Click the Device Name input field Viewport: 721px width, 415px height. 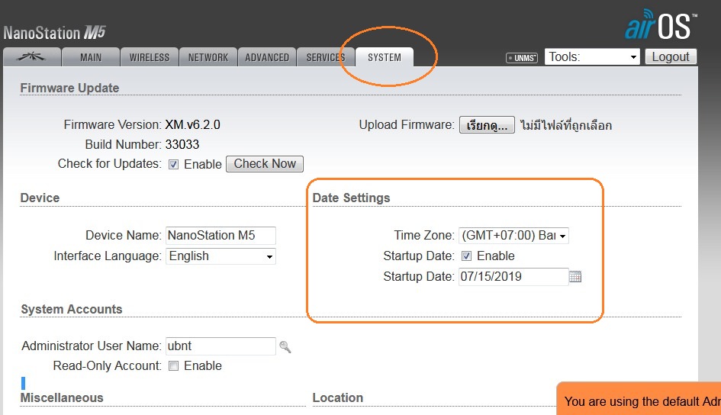(x=220, y=235)
